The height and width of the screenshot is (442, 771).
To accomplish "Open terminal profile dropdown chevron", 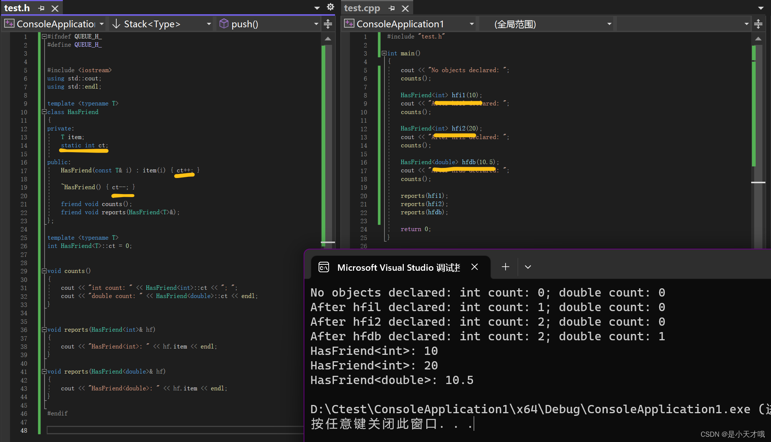I will tap(528, 267).
